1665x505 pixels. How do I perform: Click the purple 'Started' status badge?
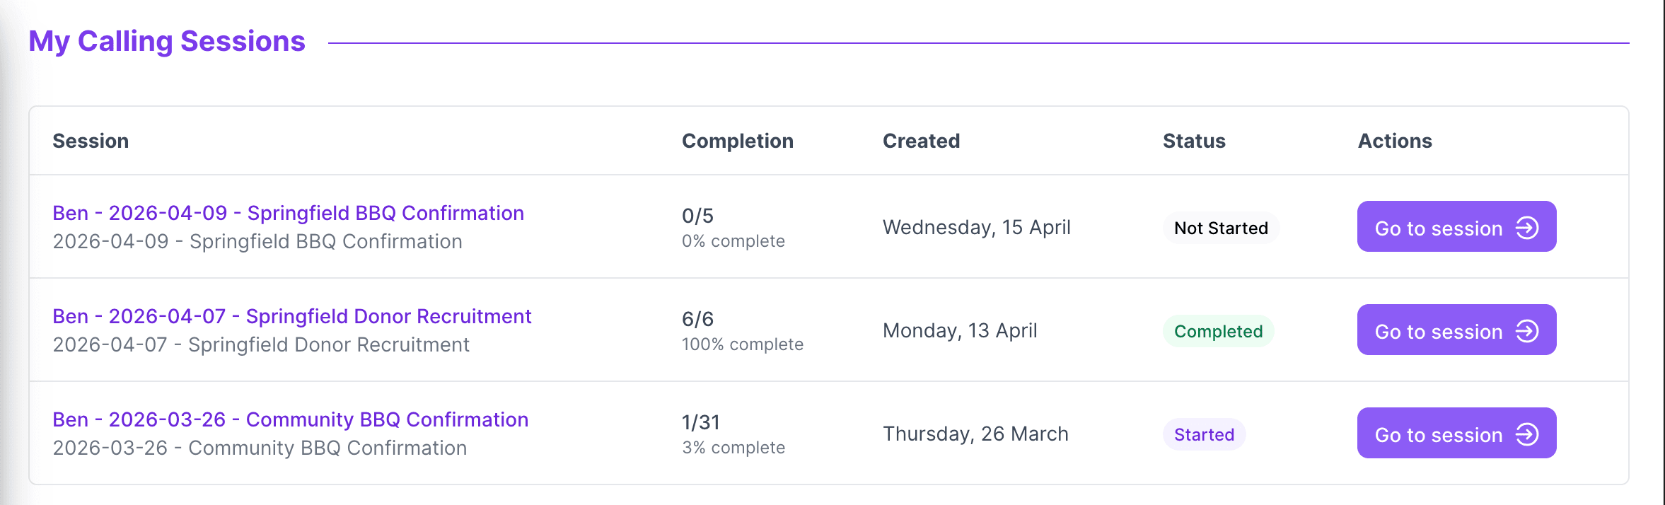tap(1204, 434)
